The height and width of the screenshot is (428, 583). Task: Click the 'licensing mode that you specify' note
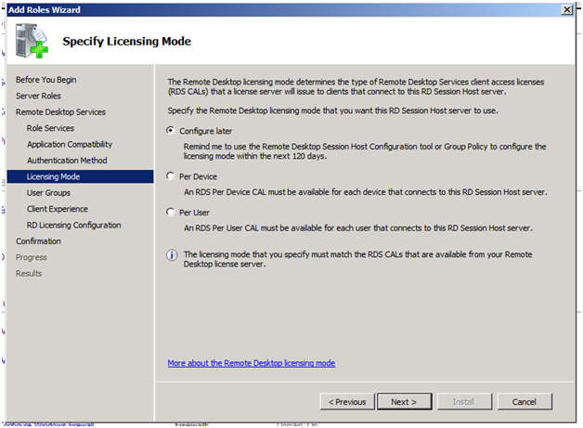coord(357,259)
